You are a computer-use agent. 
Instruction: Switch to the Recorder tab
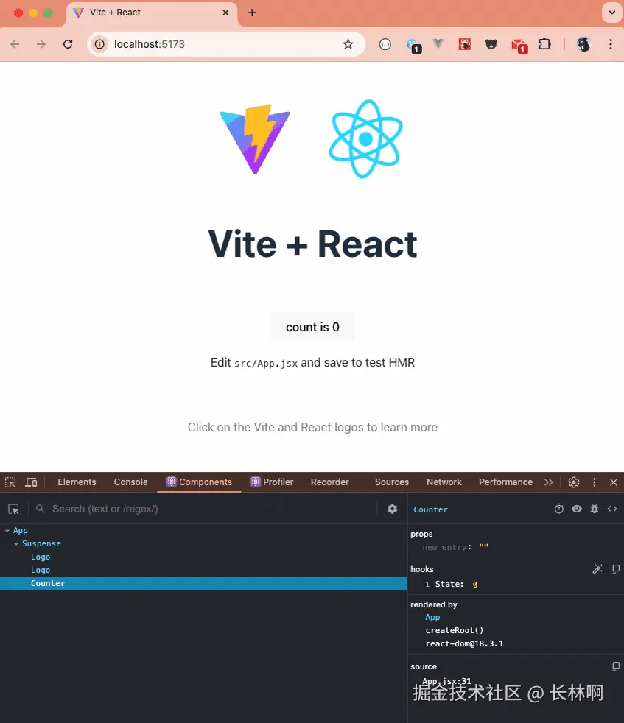329,482
